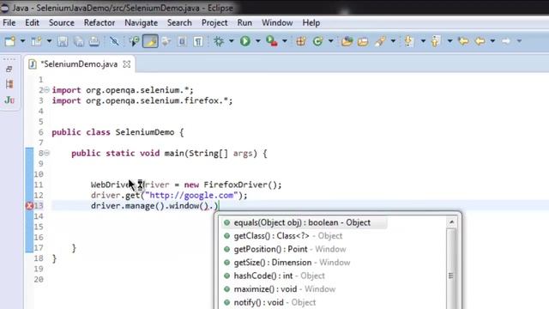
Task: Select the SeleniumDemo.java editor tab
Action: (x=80, y=64)
